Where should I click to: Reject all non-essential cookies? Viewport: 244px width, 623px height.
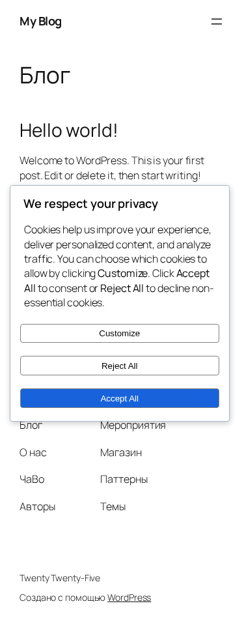pyautogui.click(x=120, y=366)
